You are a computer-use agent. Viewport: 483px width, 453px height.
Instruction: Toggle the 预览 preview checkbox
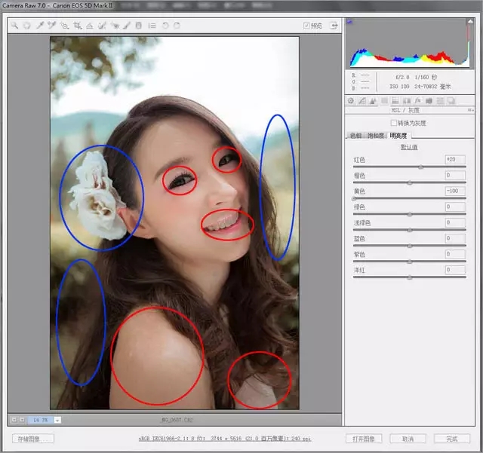(306, 25)
